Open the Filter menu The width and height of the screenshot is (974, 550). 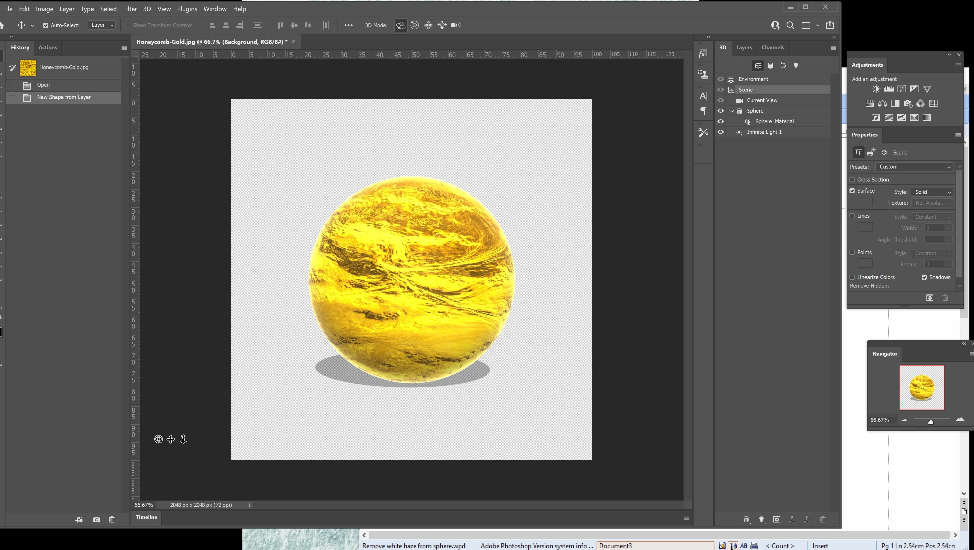coord(130,9)
